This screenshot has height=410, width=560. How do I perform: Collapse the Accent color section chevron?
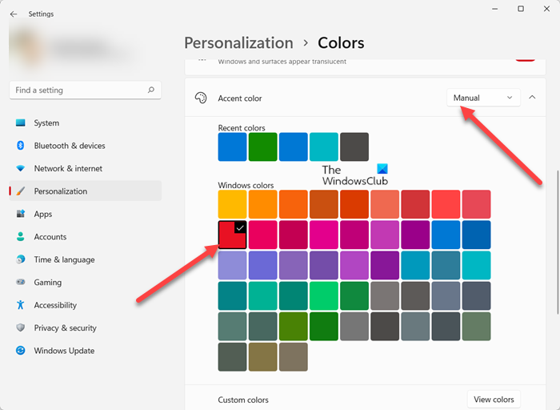pos(532,98)
